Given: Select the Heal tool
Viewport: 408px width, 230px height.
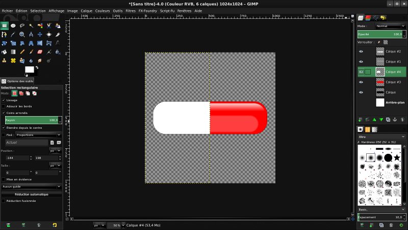Looking at the screenshot, I should [13, 61].
